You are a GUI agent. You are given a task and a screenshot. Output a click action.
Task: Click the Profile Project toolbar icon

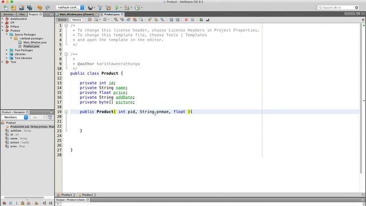[x=137, y=7]
